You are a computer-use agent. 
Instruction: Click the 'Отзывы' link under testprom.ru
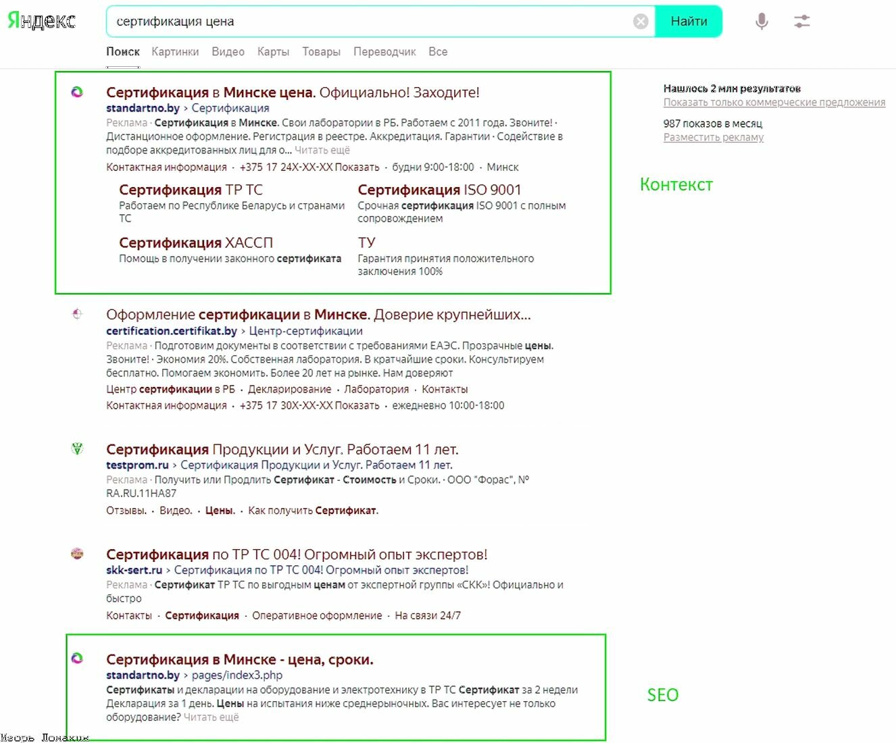[x=125, y=510]
